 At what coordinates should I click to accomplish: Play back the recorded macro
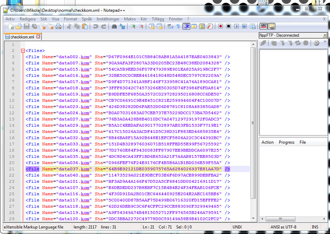[237, 26]
